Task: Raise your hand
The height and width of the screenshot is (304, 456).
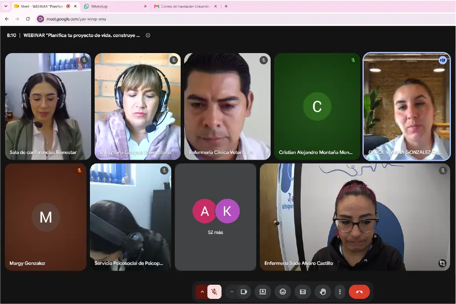Action: [323, 292]
